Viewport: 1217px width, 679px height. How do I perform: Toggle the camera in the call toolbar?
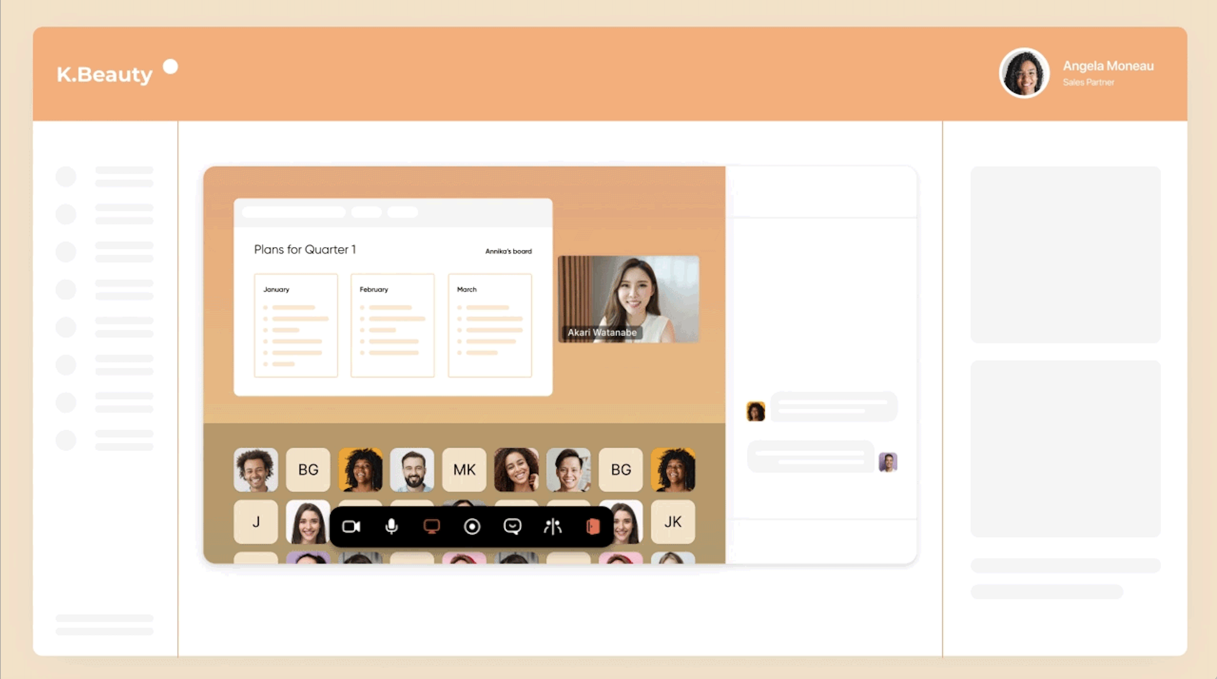(x=351, y=526)
